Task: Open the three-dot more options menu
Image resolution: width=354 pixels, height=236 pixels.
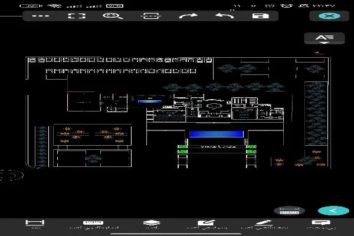Action: point(40,16)
